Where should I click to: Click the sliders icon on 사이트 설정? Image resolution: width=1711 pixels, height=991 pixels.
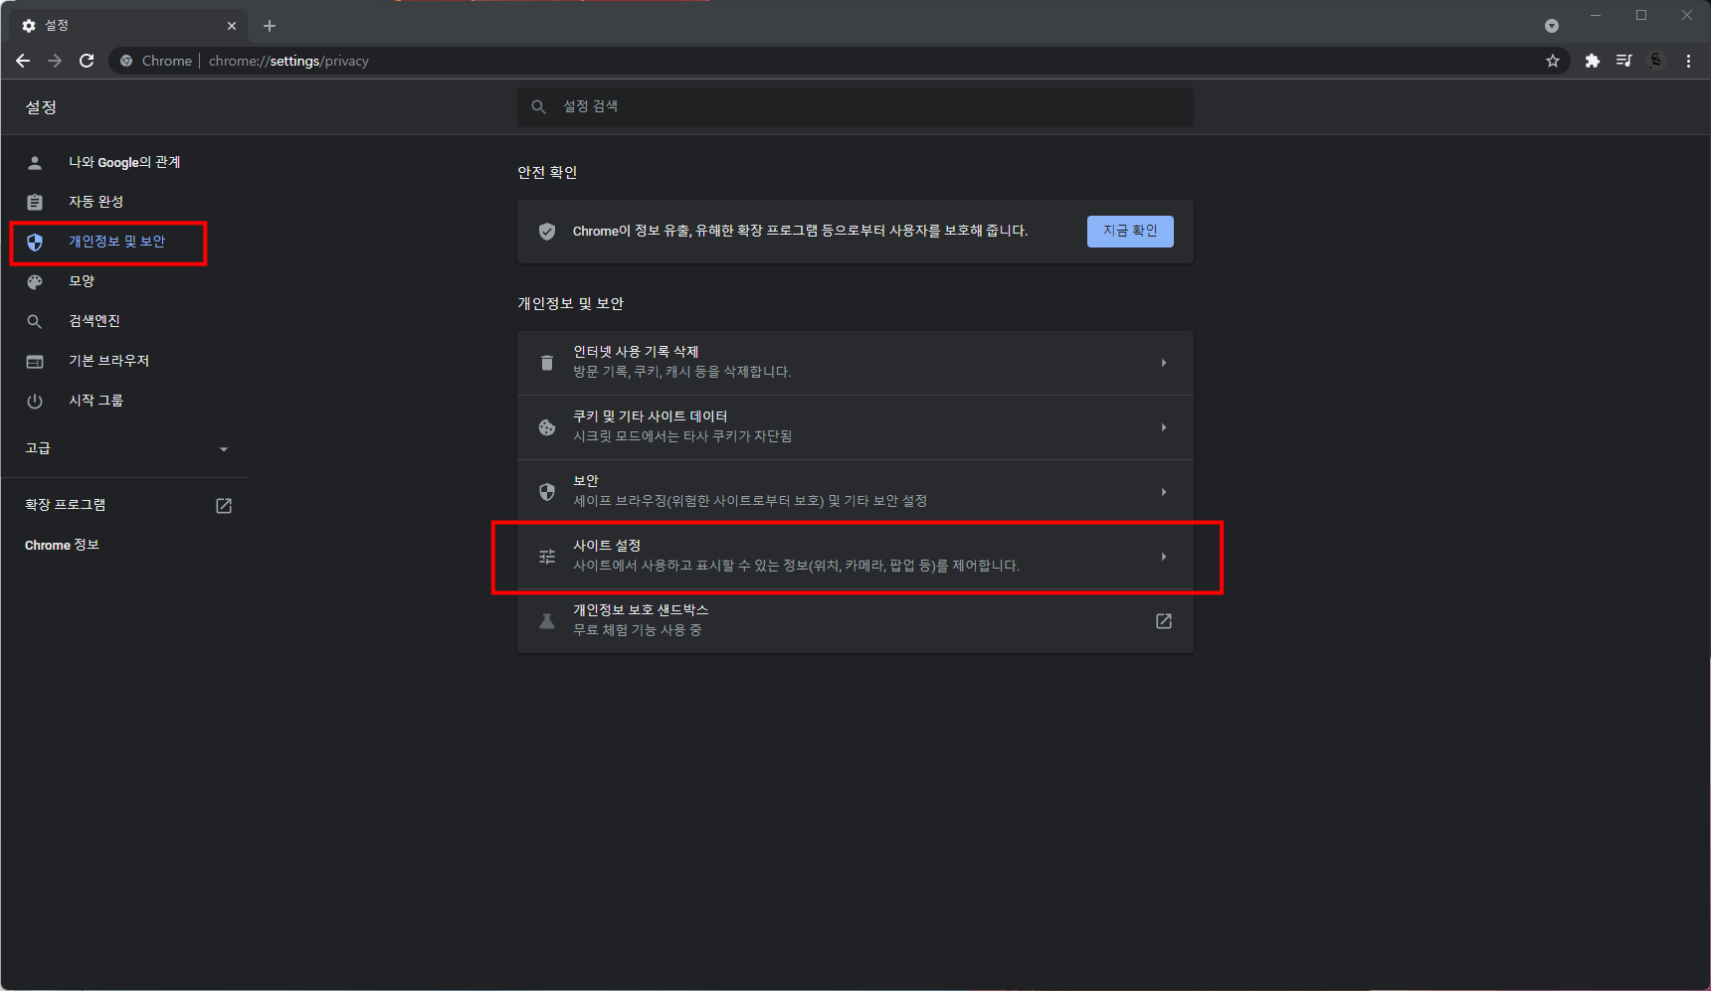click(x=547, y=557)
